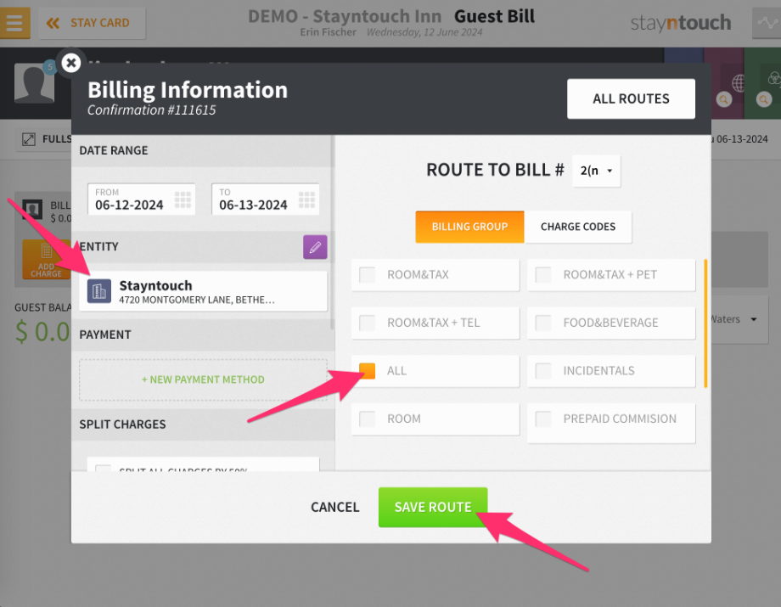Click the Stayntouch company building icon
The image size is (781, 607).
click(99, 291)
